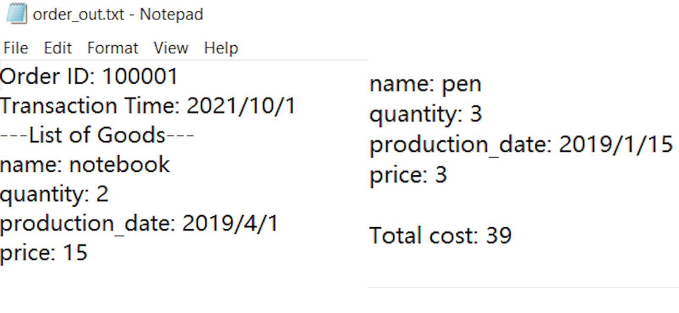Place cursor on the price: 15 line
The width and height of the screenshot is (679, 313).
44,253
